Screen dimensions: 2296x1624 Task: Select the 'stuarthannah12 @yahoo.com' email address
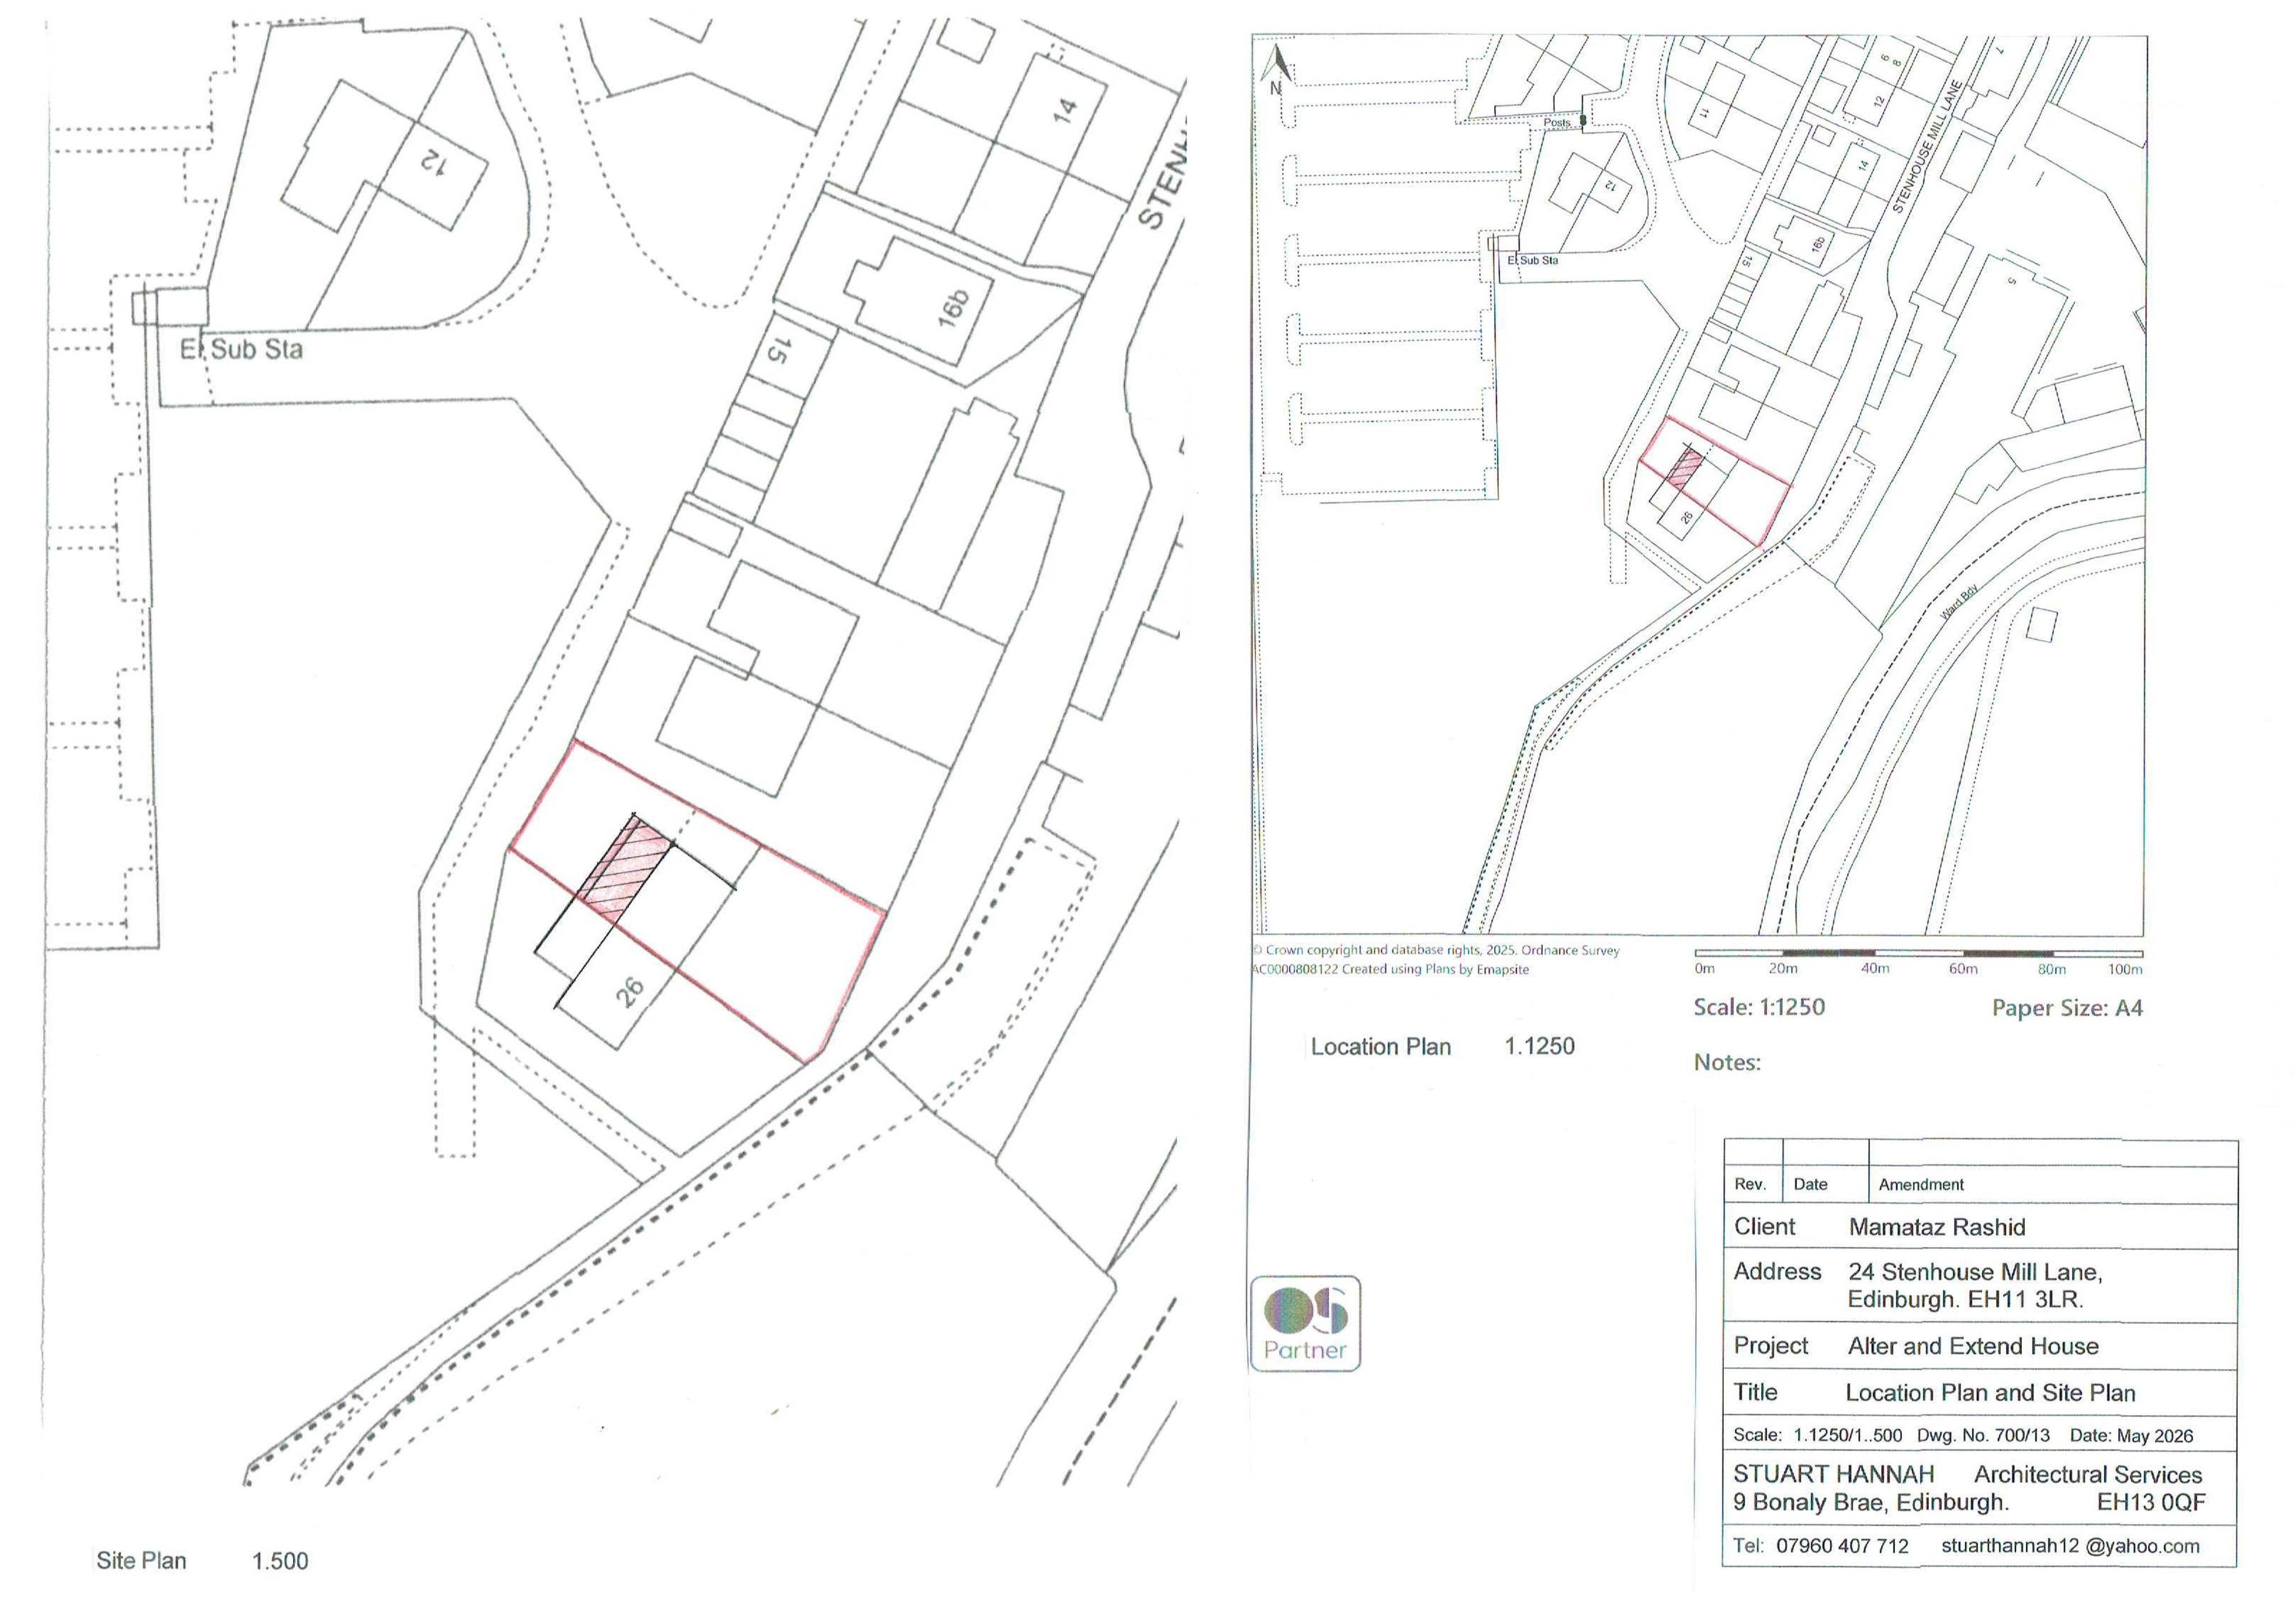[x=2070, y=1546]
